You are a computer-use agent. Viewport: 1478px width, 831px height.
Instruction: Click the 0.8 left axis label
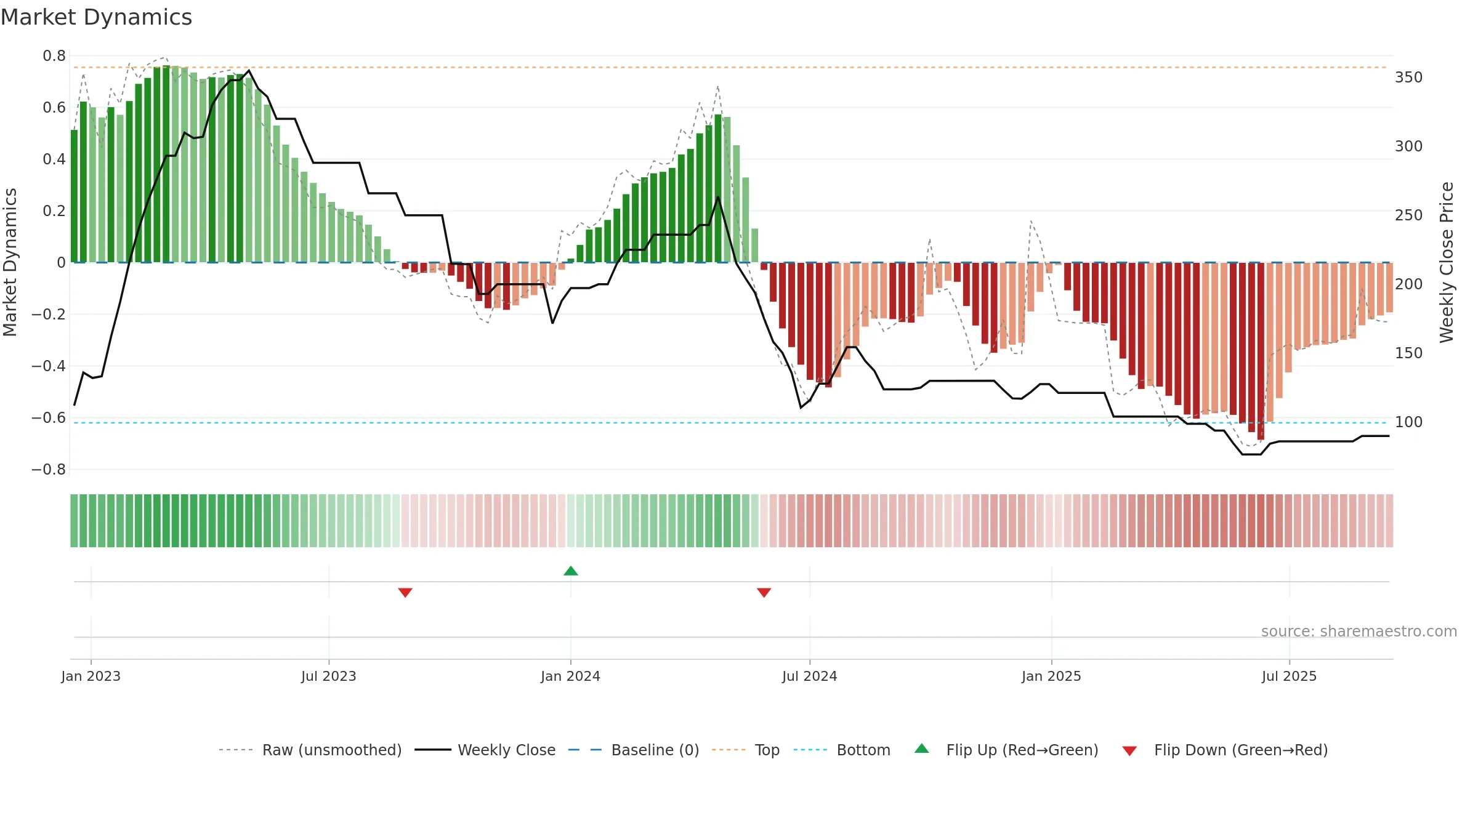[x=54, y=56]
